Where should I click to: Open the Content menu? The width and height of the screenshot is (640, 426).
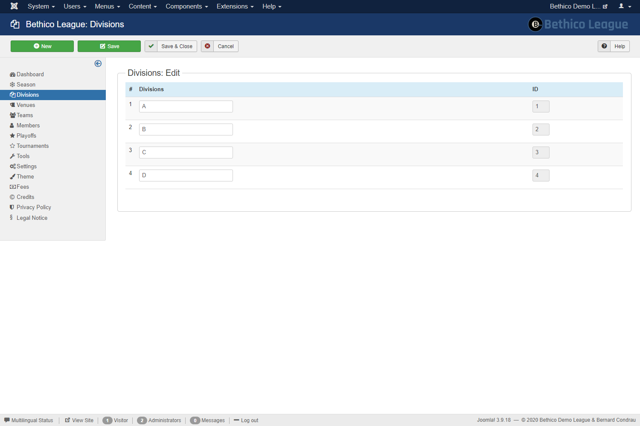click(x=143, y=6)
